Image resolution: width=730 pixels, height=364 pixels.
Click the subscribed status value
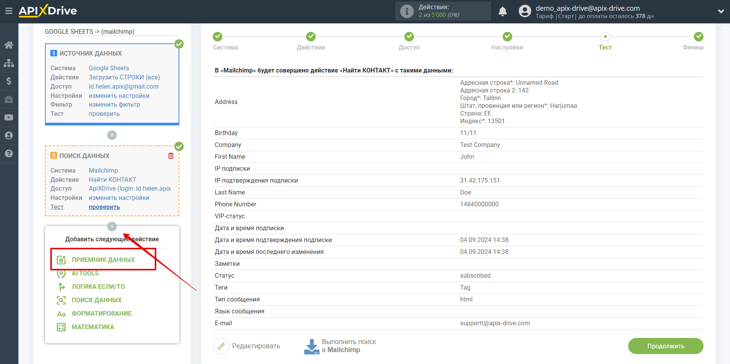click(x=475, y=275)
